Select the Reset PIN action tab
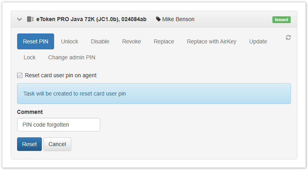308x170 pixels. (x=35, y=41)
